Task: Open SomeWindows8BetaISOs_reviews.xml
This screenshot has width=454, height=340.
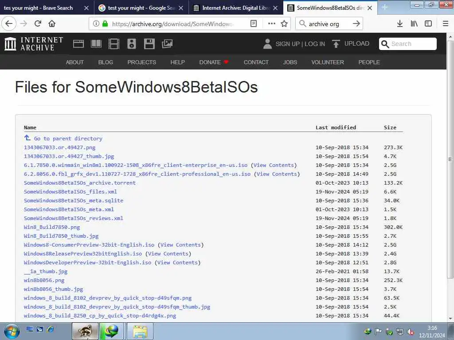Action: (x=74, y=218)
